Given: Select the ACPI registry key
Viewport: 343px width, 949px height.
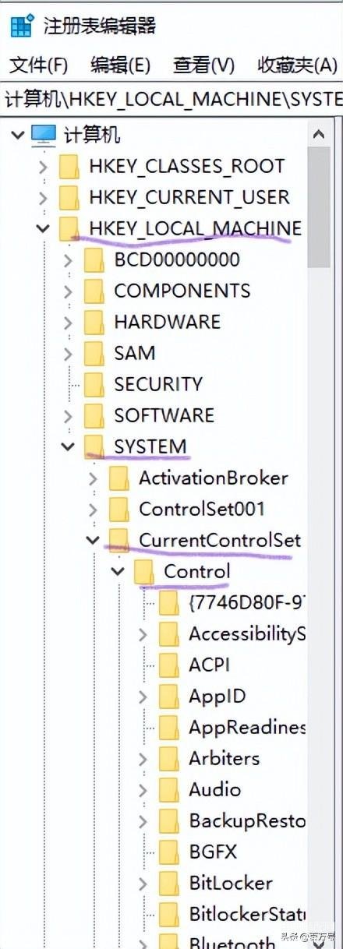Looking at the screenshot, I should 209,665.
